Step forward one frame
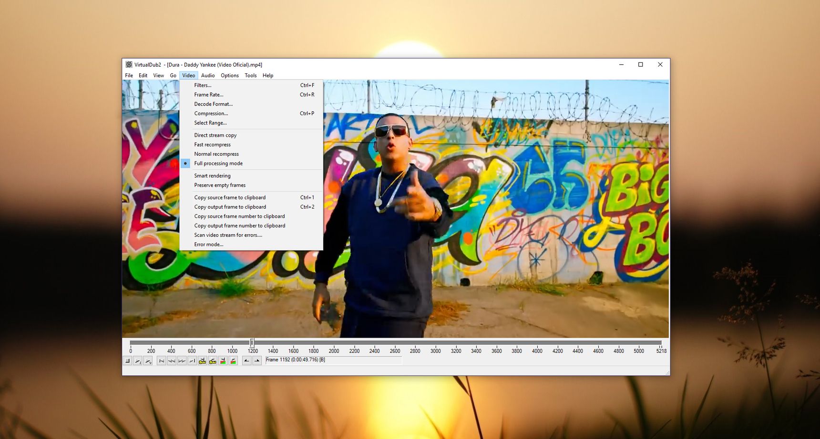 (182, 361)
